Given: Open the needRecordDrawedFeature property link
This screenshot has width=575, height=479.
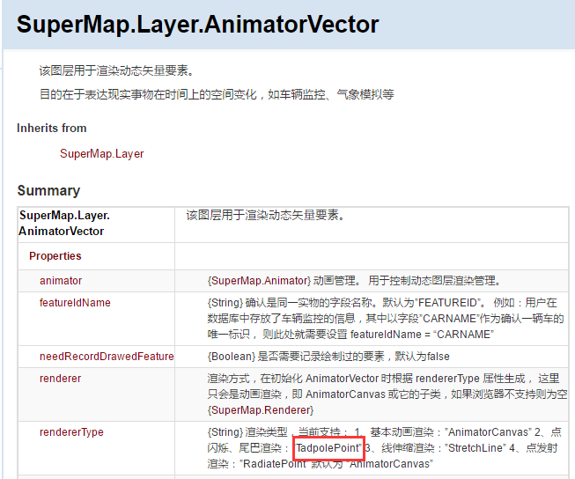Looking at the screenshot, I should click(x=107, y=356).
